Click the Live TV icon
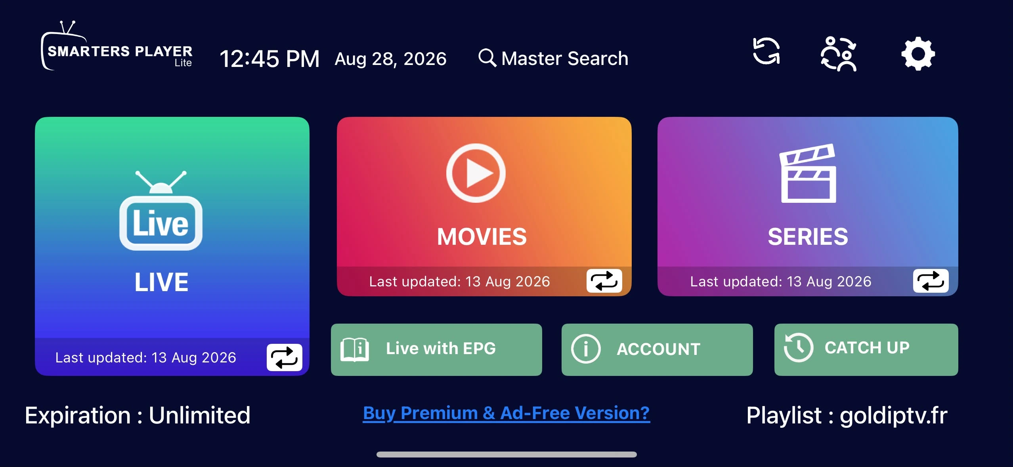Viewport: 1013px width, 467px height. coord(161,210)
